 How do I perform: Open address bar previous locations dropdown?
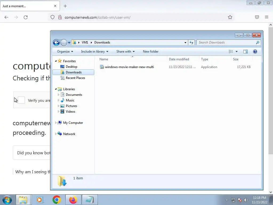click(x=186, y=42)
